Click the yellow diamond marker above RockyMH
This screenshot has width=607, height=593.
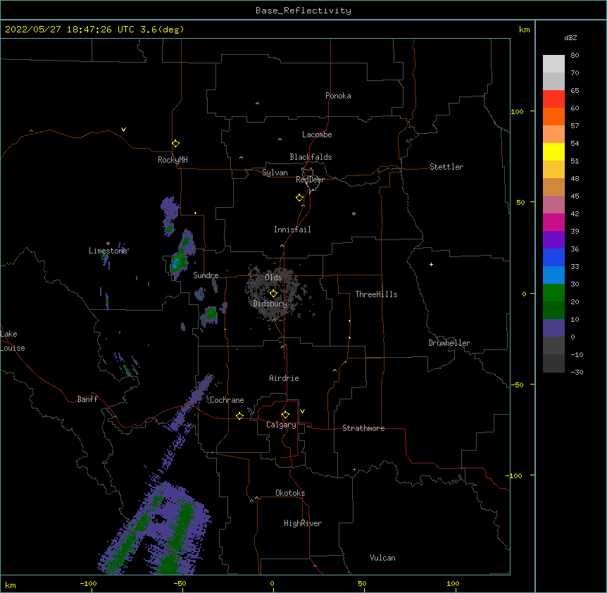click(x=175, y=144)
